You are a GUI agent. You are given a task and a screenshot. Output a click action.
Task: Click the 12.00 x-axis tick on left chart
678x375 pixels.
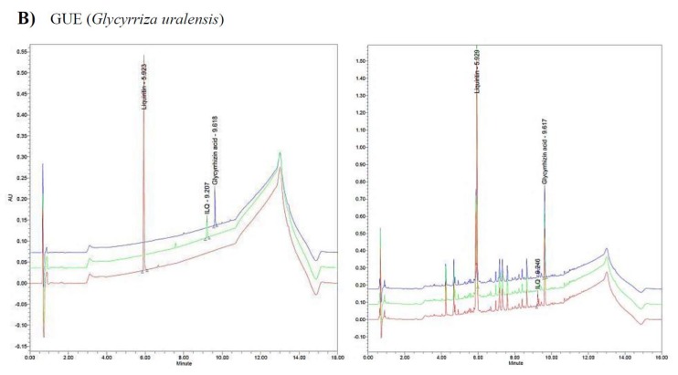tap(260, 358)
